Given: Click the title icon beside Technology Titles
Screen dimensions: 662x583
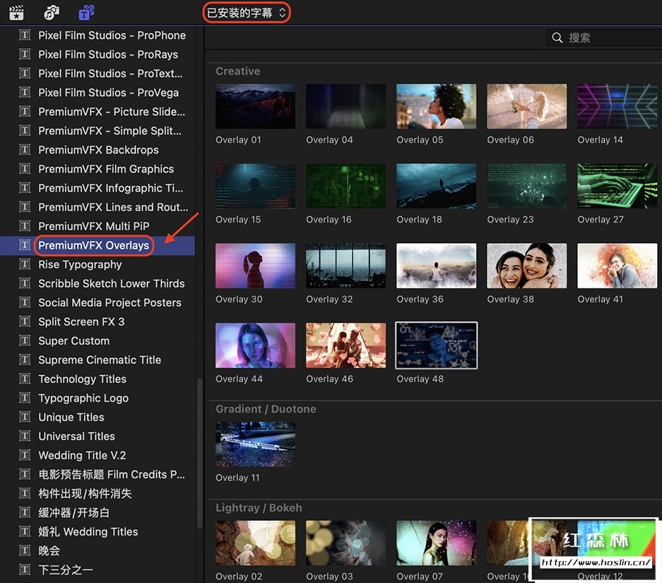Looking at the screenshot, I should (25, 379).
